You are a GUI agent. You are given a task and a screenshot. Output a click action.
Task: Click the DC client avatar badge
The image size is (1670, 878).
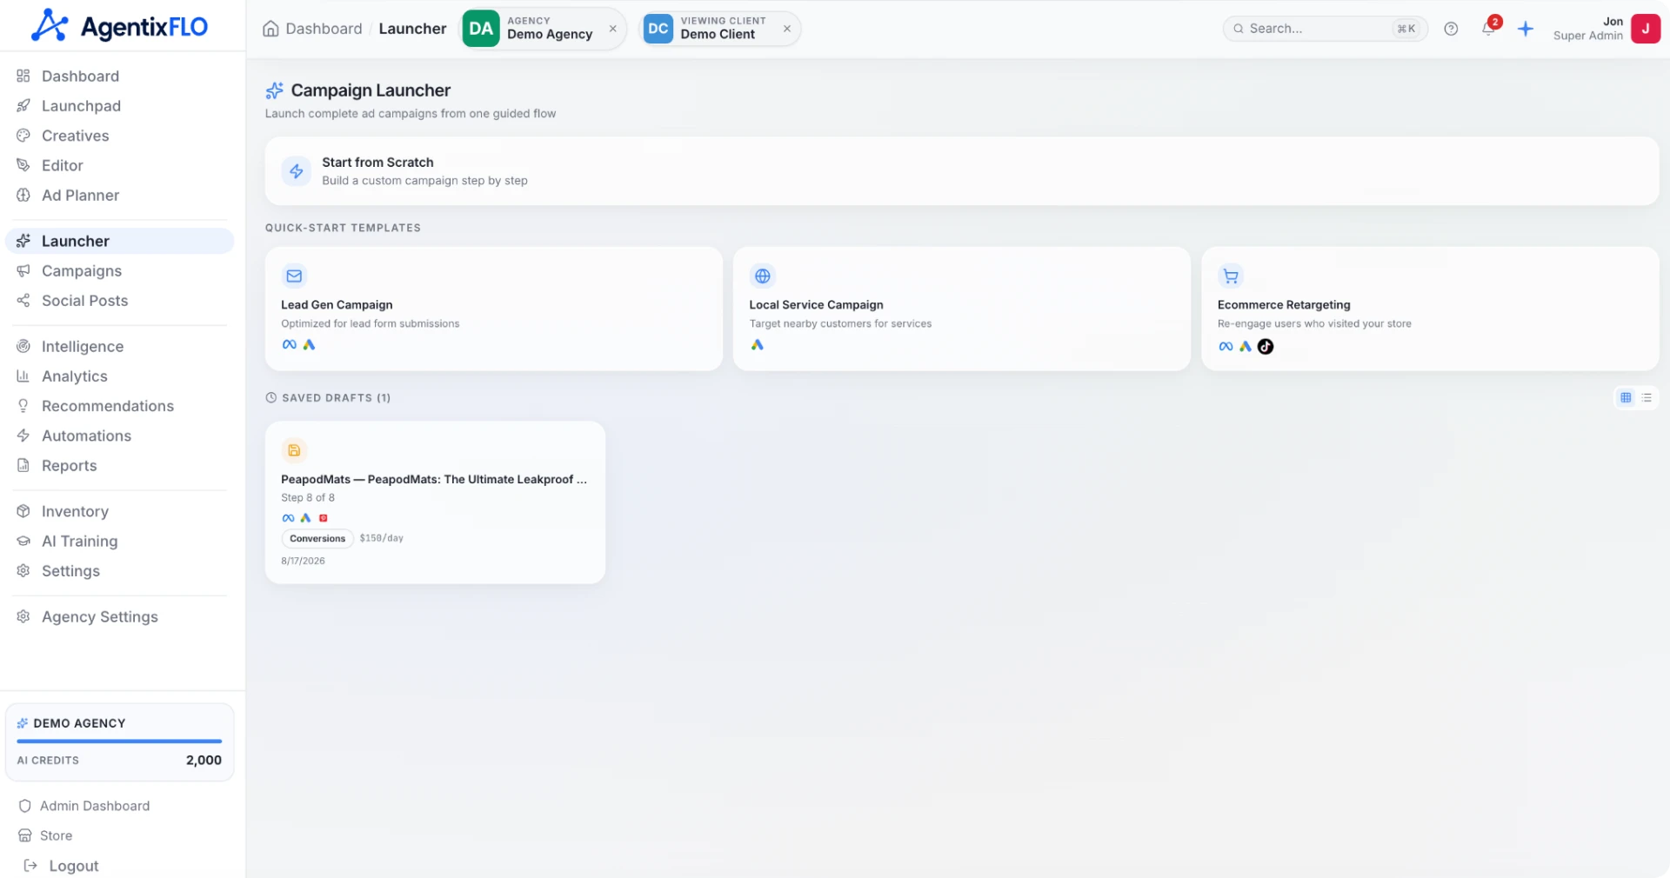(x=658, y=29)
